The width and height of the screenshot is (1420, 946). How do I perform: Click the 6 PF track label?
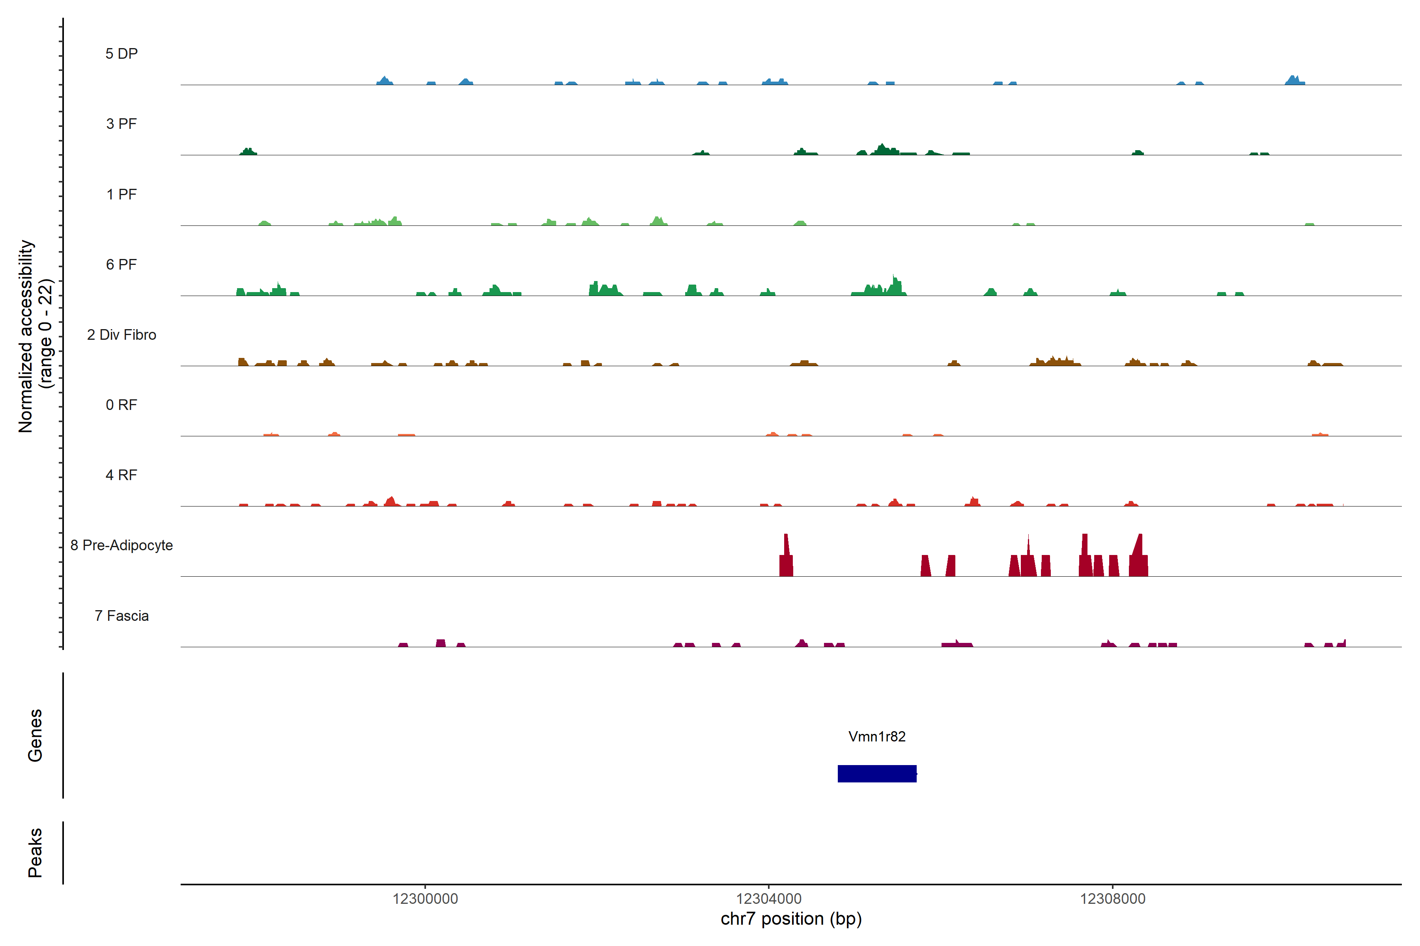point(121,264)
